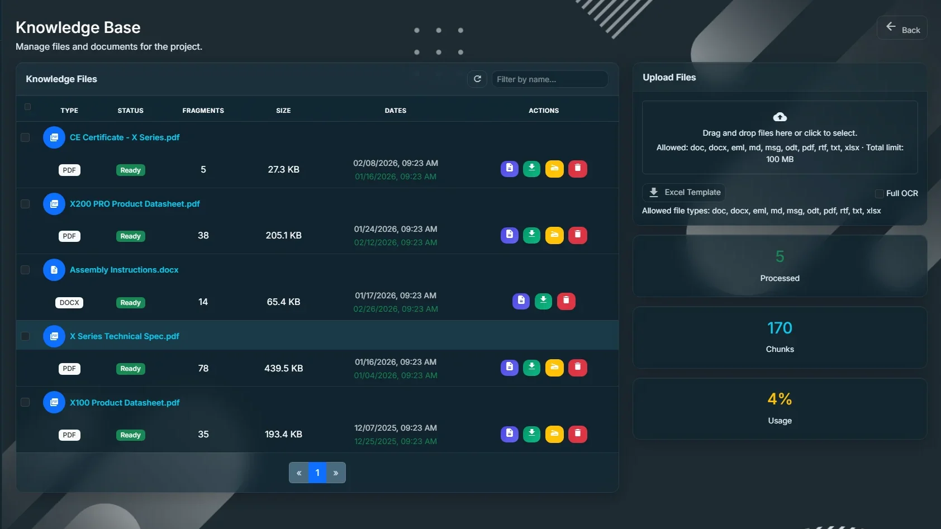Click yellow folder icon in X Series Technical Spec row
Viewport: 941px width, 529px height.
(x=554, y=368)
